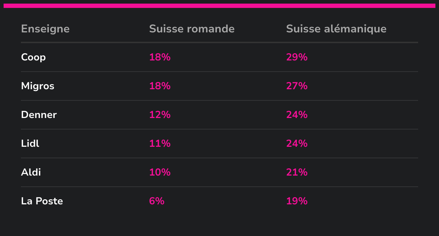This screenshot has width=439, height=236.
Task: Click the Lidl row label
Action: 30,144
